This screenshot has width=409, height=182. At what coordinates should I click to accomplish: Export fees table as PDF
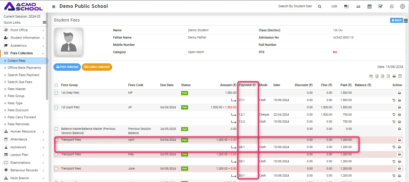[x=388, y=76]
